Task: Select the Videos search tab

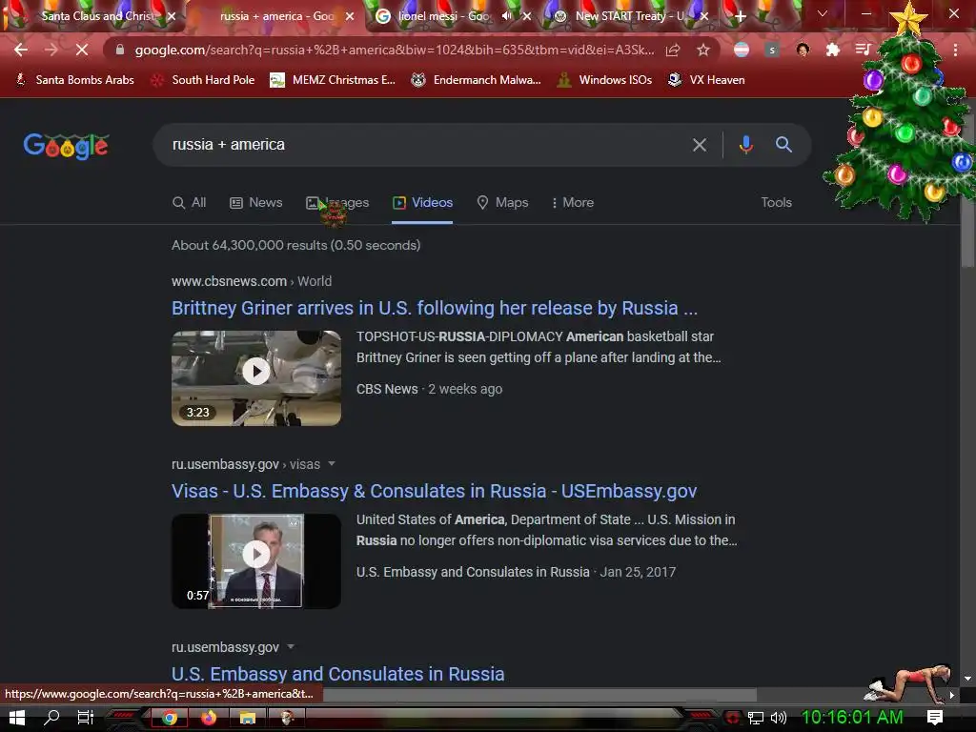Action: [422, 203]
